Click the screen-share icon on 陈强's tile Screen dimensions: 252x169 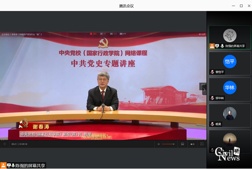click(x=217, y=46)
